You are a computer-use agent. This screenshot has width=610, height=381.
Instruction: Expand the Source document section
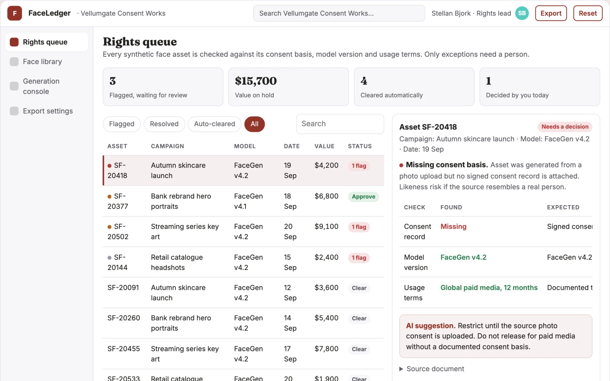[432, 369]
